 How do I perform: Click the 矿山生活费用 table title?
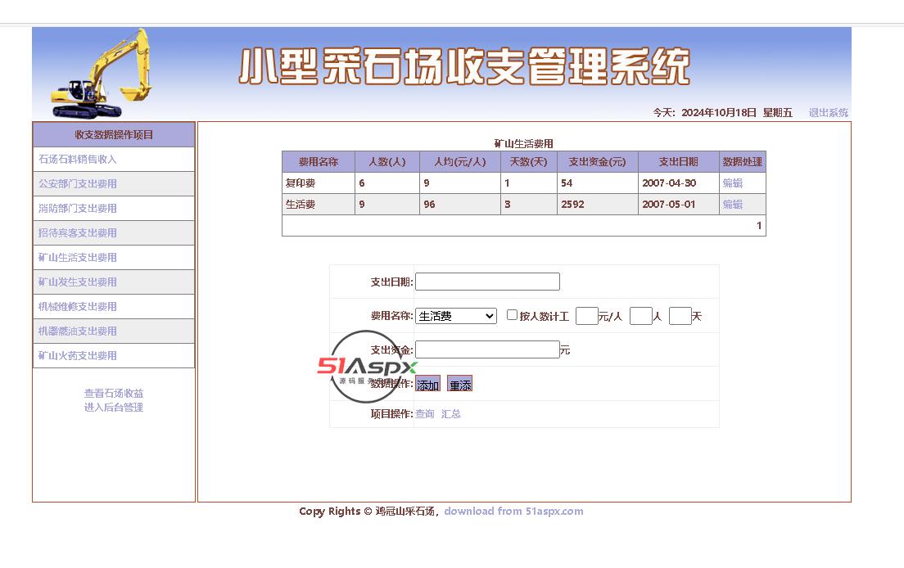523,143
